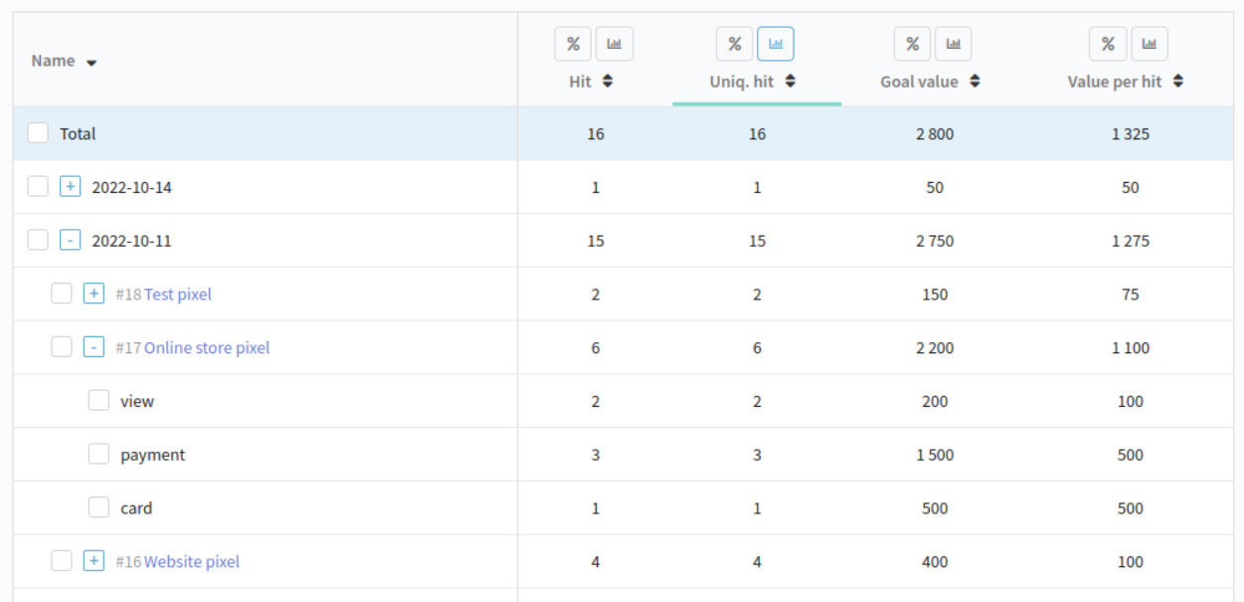The image size is (1244, 602).
Task: Click the Total row label
Action: click(x=78, y=133)
